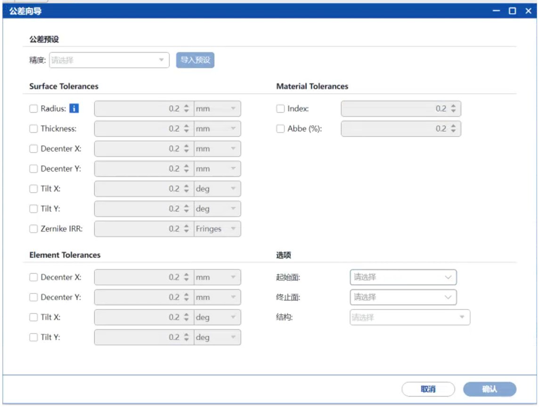Image resolution: width=539 pixels, height=407 pixels.
Task: Open the Zernike IRR Fringes unit dropdown
Action: pos(217,229)
